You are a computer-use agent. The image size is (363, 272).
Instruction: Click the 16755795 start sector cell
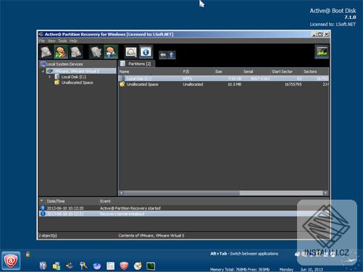point(293,85)
